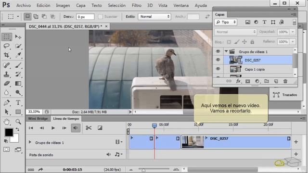
Task: Select the Rectangular Marquee tool
Action: (x=7, y=37)
